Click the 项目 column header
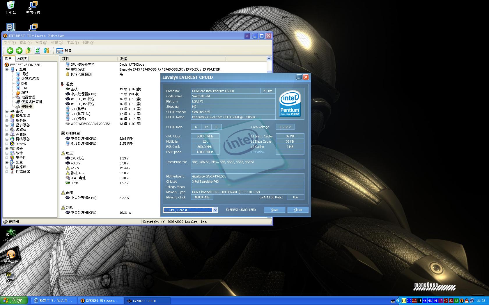The height and width of the screenshot is (305, 489). pos(89,59)
